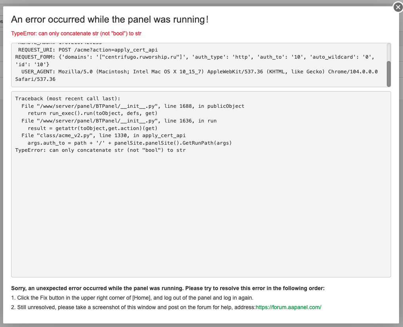Screen dimensions: 403x327
Task: Click the 'args.auth_to = path' code line
Action: [x=129, y=143]
